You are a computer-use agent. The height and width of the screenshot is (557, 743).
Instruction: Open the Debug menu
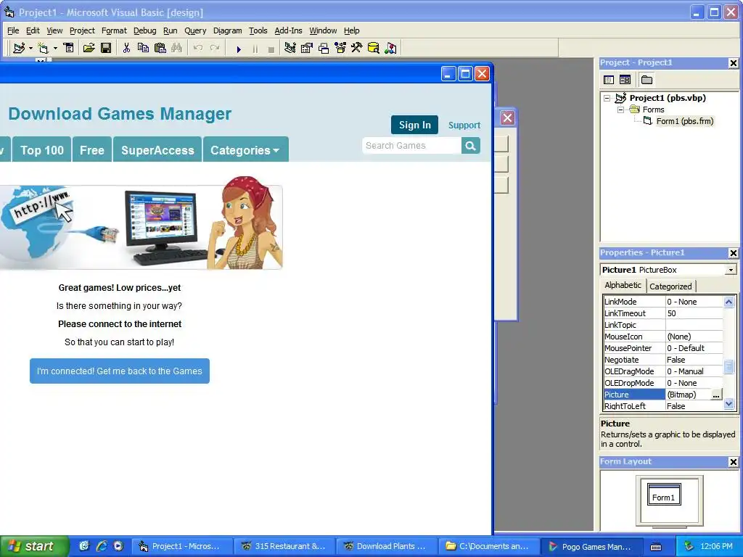(144, 30)
